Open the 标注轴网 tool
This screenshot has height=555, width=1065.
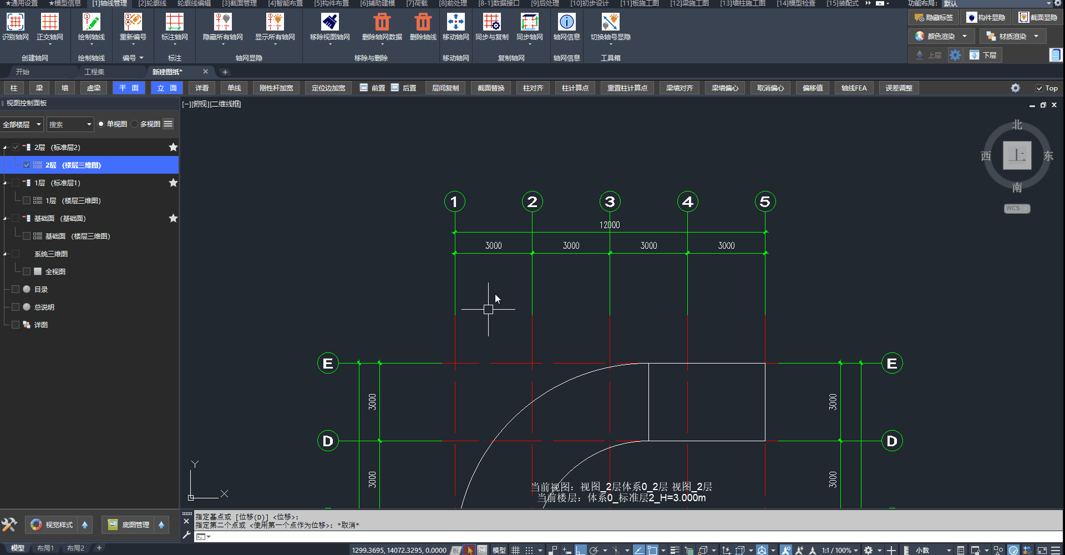[174, 22]
